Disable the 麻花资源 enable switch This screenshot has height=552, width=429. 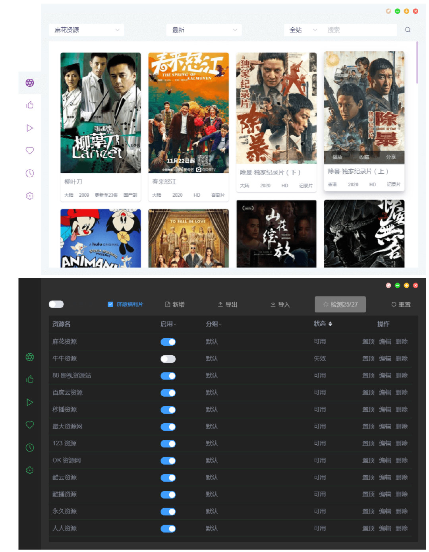pos(168,342)
